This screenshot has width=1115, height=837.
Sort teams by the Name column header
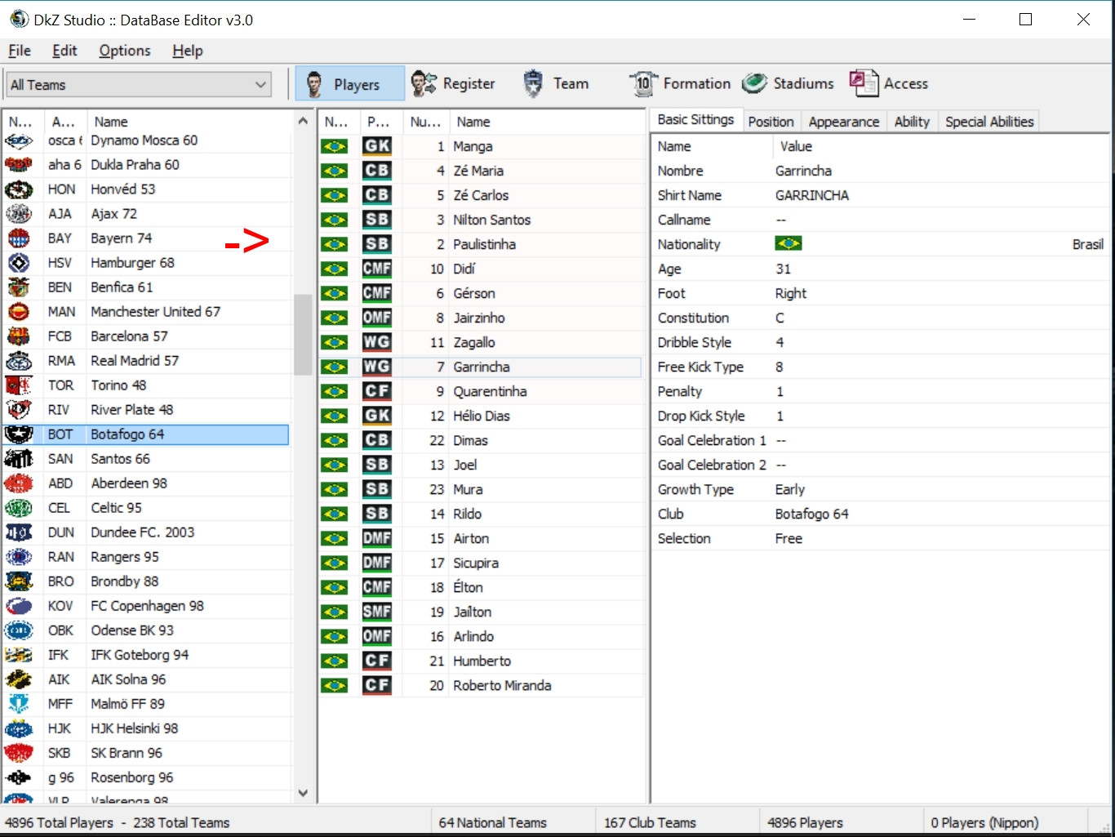coord(188,122)
